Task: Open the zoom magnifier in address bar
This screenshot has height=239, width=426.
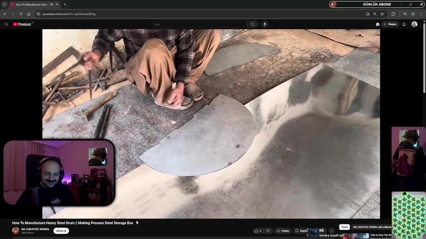Action: click(375, 14)
